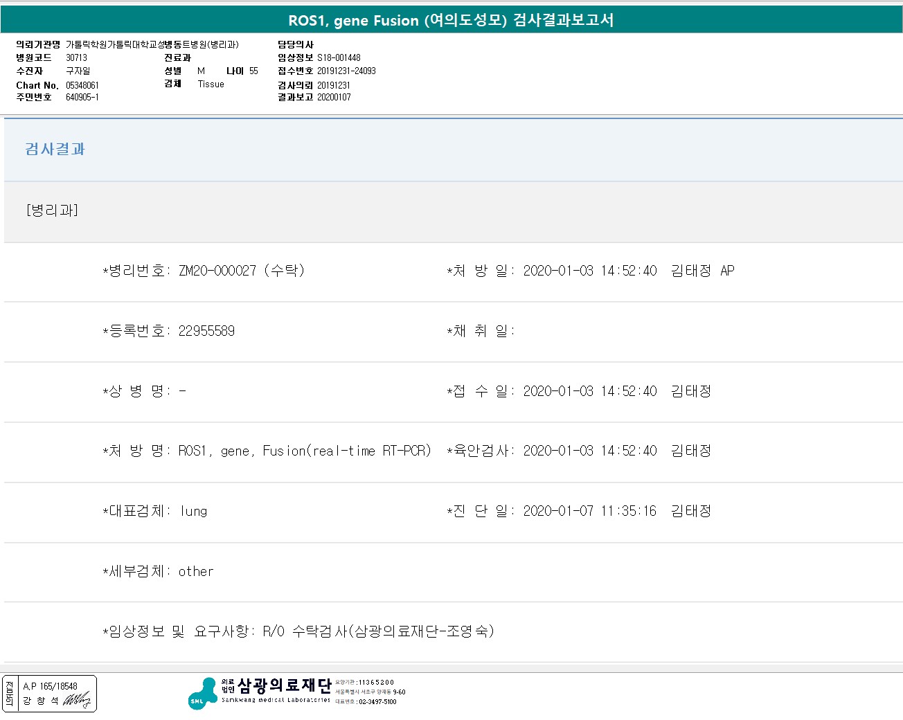The width and height of the screenshot is (903, 720).
Task: Select Samkwang Medical Laboratories English text
Action: pos(276,700)
